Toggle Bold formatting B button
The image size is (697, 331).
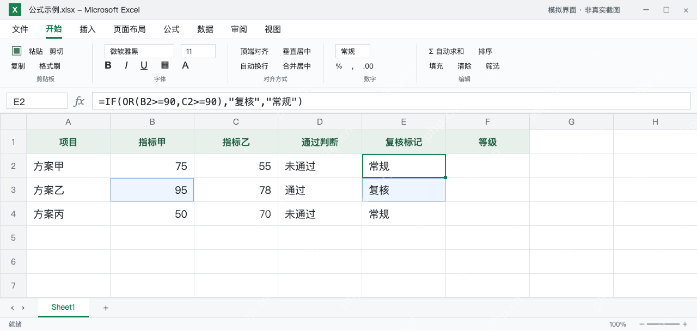(108, 65)
